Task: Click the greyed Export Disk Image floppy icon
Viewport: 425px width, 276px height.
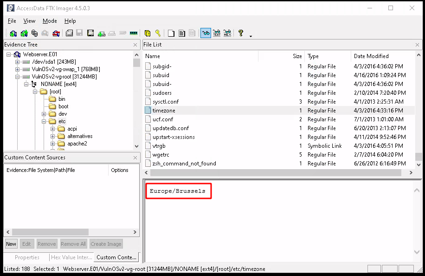Action: pos(79,33)
